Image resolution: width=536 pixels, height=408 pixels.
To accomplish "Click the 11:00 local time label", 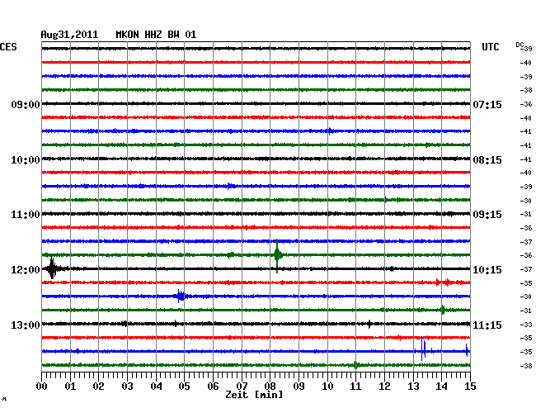I will pyautogui.click(x=26, y=215).
